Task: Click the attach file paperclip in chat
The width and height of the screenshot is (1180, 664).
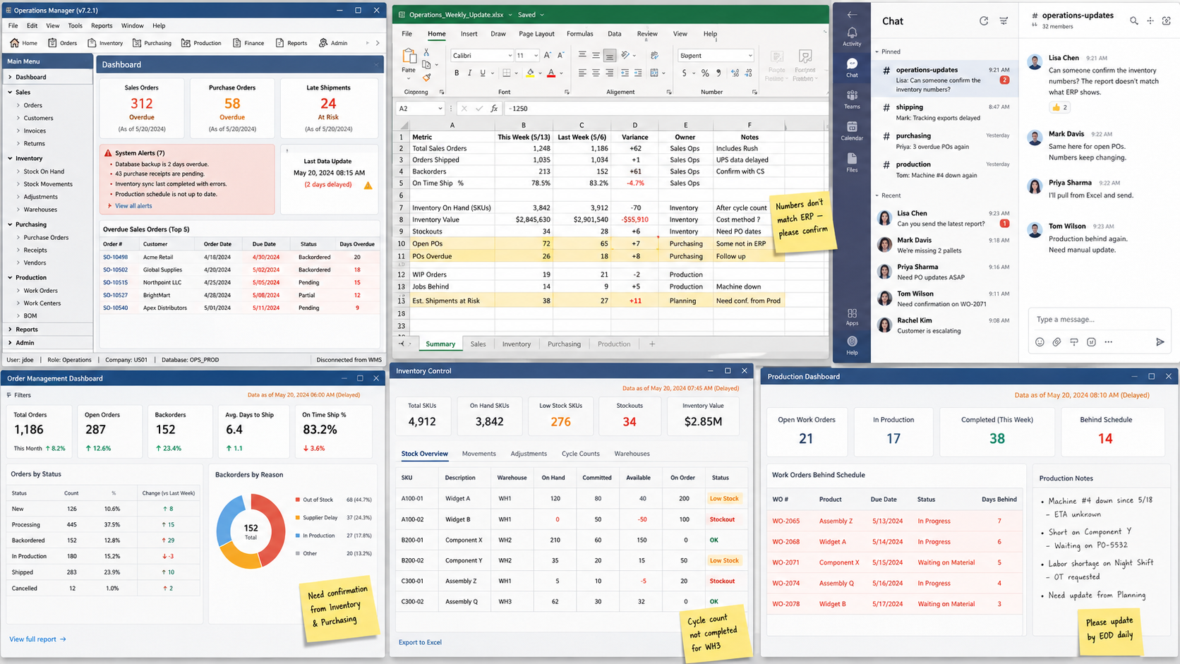Action: (x=1056, y=342)
